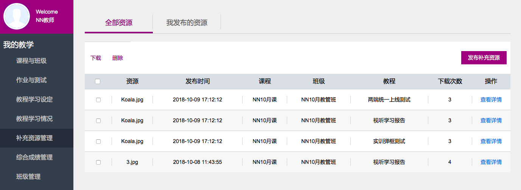This screenshot has height=190, width=521.
Task: Click the 发布补充资源 button
Action: (x=484, y=58)
